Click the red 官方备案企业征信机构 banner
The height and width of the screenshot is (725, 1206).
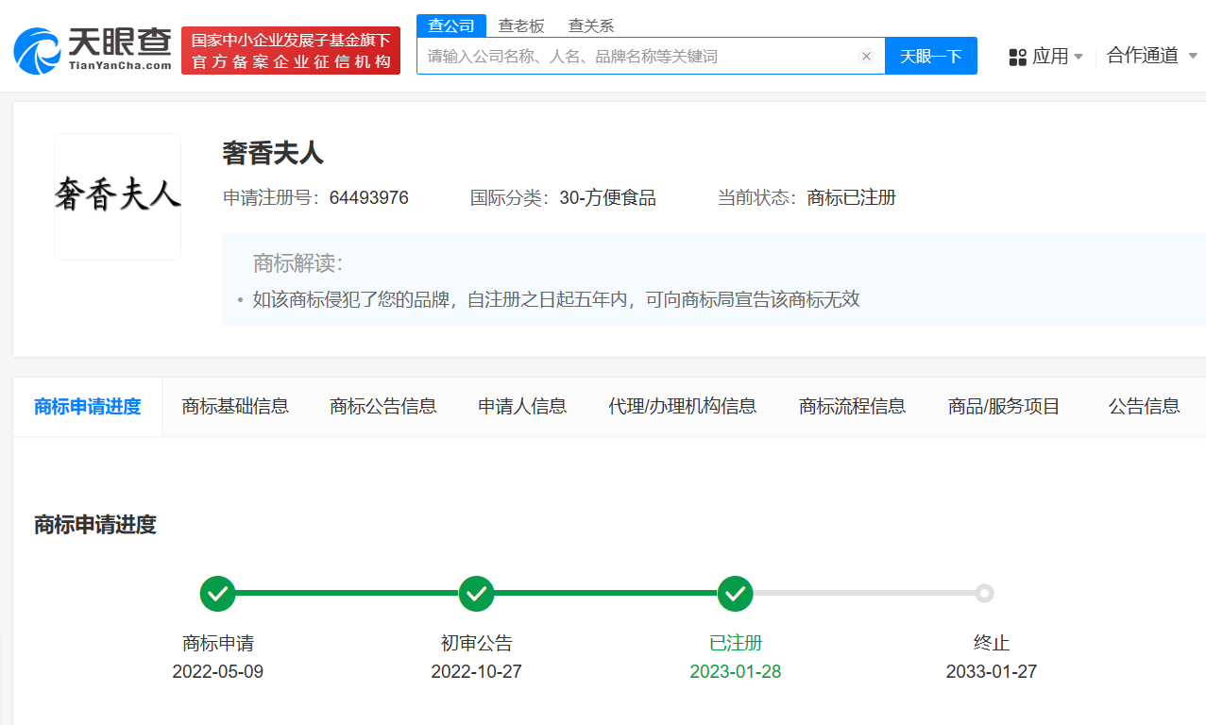[x=291, y=51]
